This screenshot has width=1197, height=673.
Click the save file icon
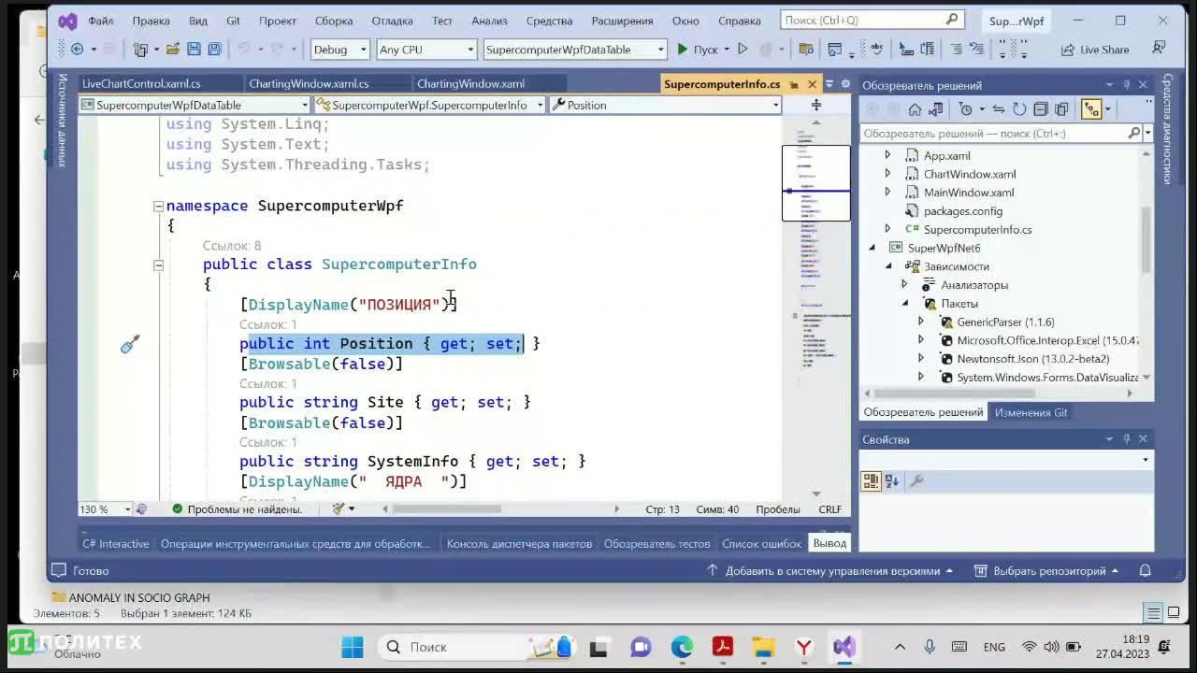click(x=194, y=50)
